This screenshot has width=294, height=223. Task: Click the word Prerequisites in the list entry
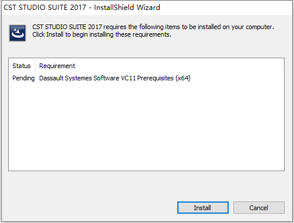155,78
